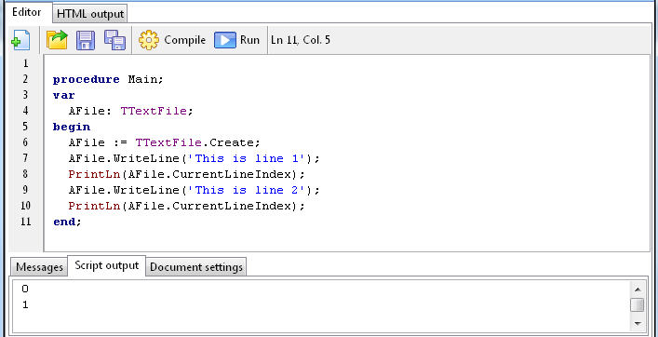The height and width of the screenshot is (337, 658).
Task: Click the 'begin' keyword on line 5
Action: pyautogui.click(x=72, y=127)
